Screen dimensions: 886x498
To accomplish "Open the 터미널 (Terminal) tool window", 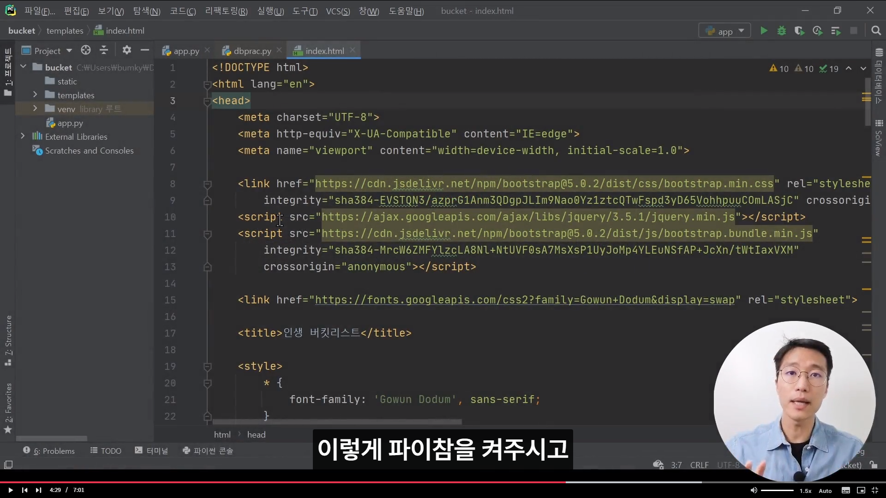I will [x=151, y=451].
